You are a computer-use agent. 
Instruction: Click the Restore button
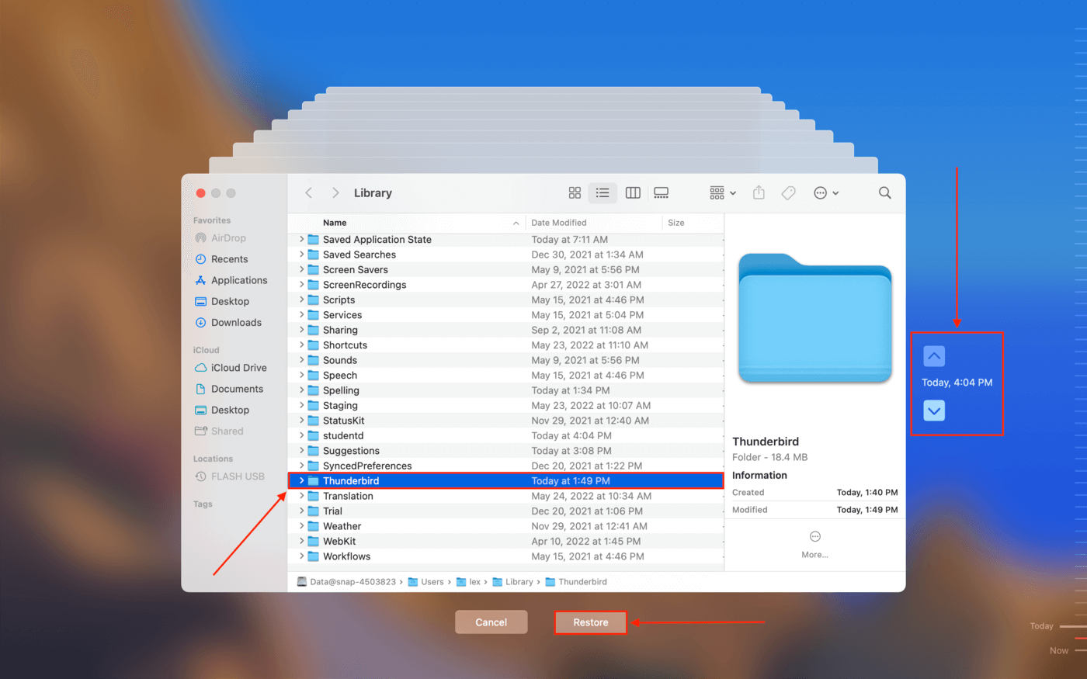pos(591,622)
